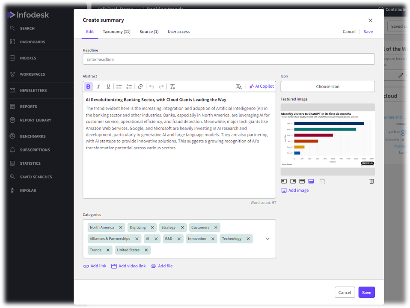This screenshot has width=410, height=308.
Task: Expand the Categories list chevron
Action: tap(267, 239)
